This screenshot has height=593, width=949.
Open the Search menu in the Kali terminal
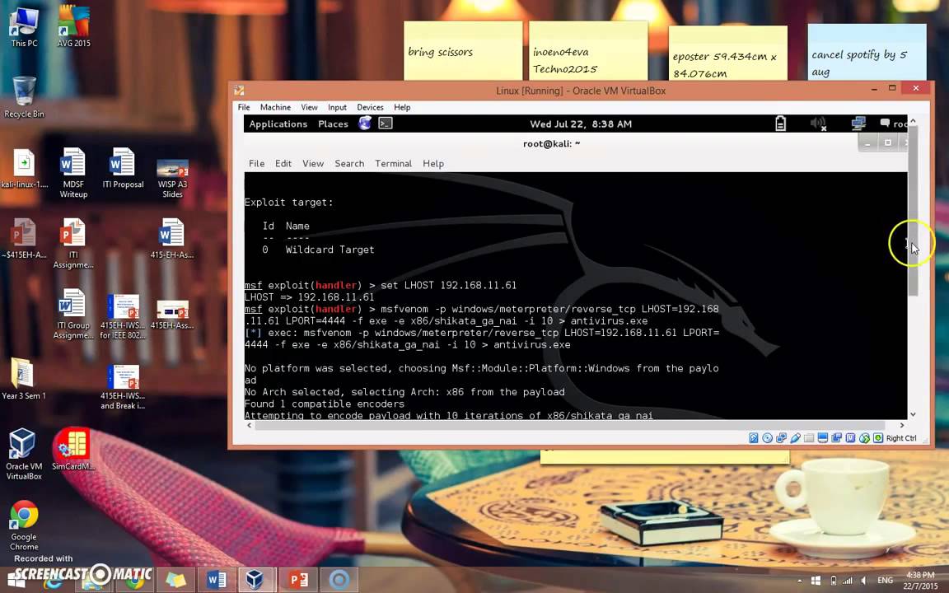[349, 163]
